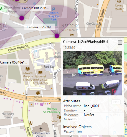This screenshot has height=137, width=127.
Task: Open the Camera b8f353b... label
Action: [x=35, y=8]
